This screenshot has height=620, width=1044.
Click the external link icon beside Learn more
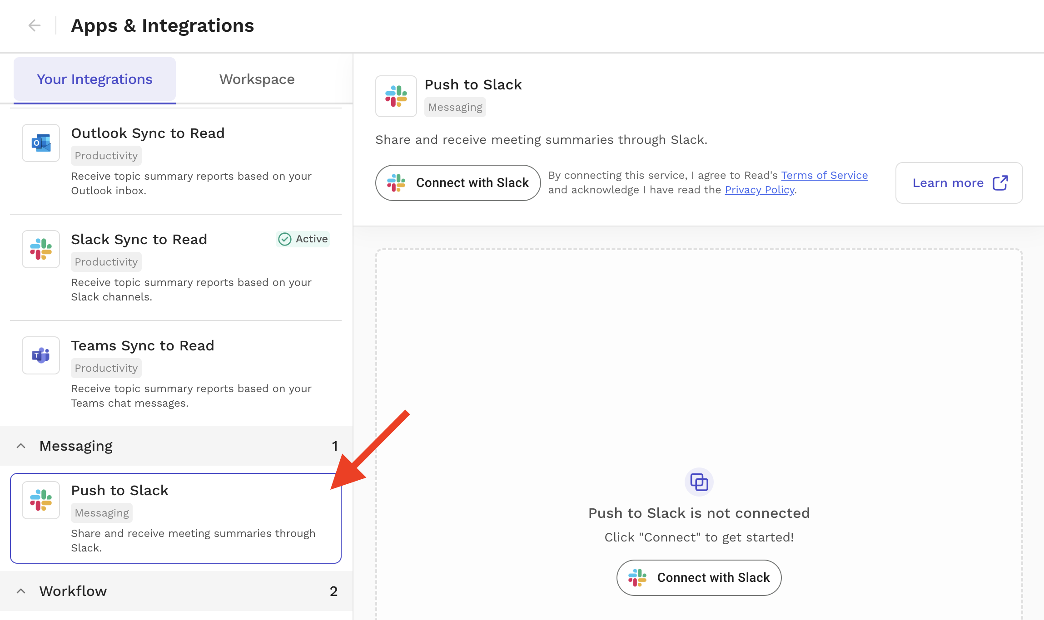(x=1000, y=183)
